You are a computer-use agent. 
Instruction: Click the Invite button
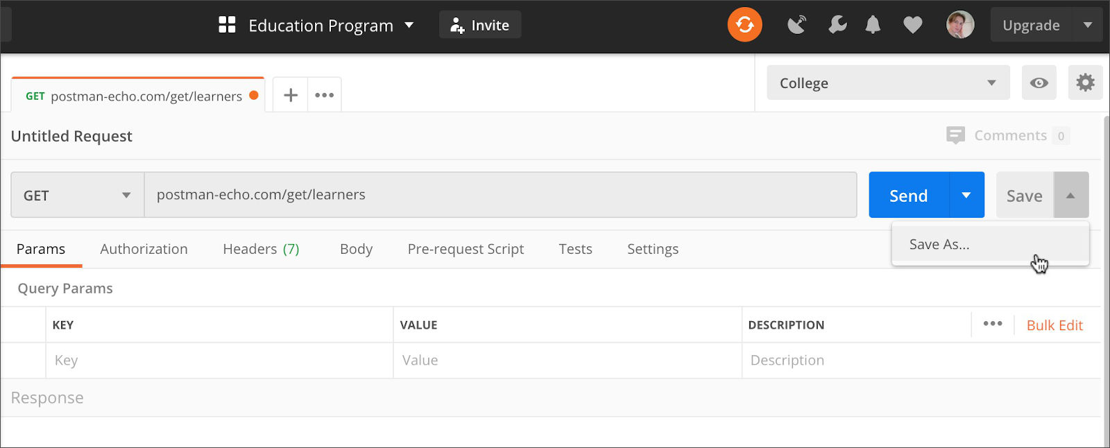coord(480,25)
